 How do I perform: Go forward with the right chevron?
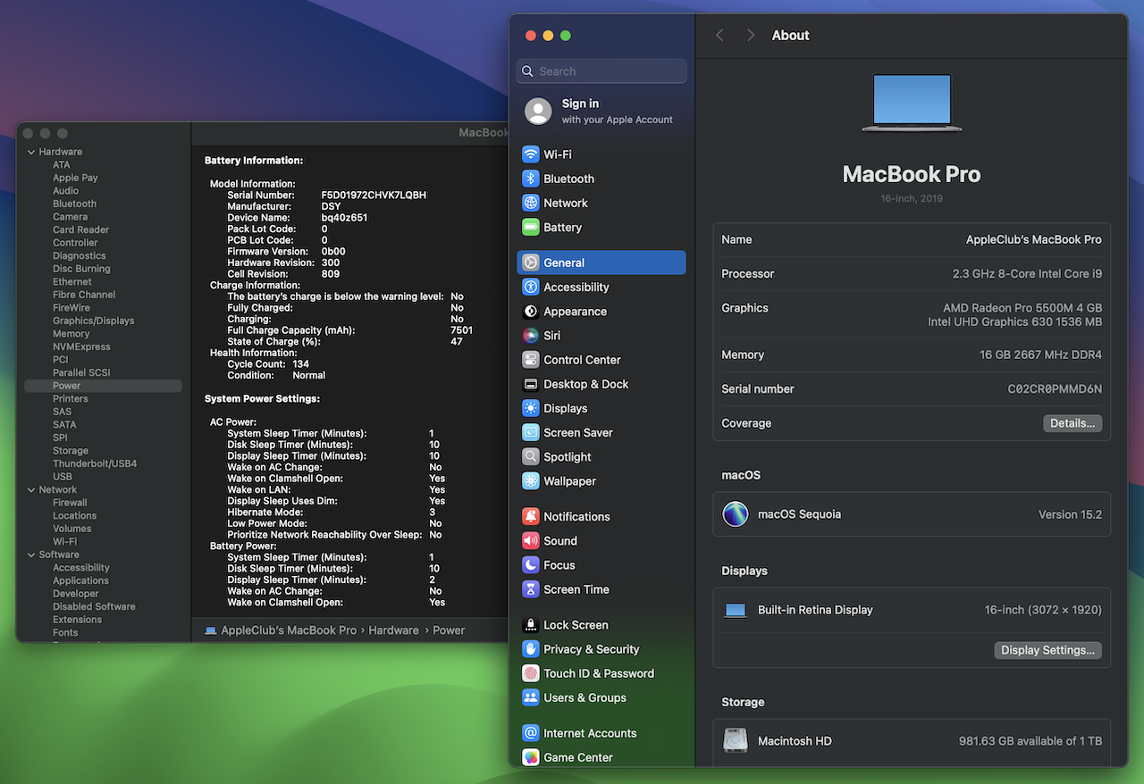pyautogui.click(x=751, y=35)
